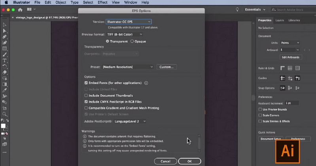Select the Pen tool

(5, 37)
